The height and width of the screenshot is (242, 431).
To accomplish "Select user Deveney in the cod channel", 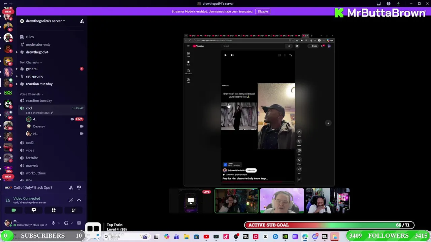I will (39, 126).
